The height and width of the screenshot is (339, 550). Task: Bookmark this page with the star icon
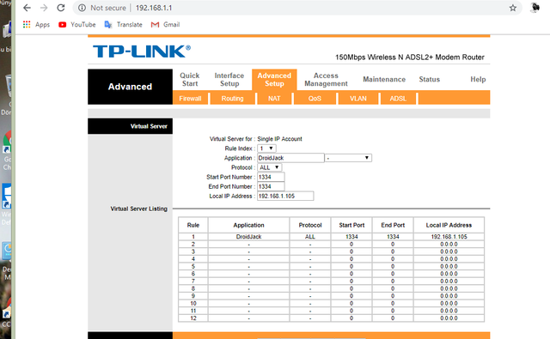click(513, 8)
